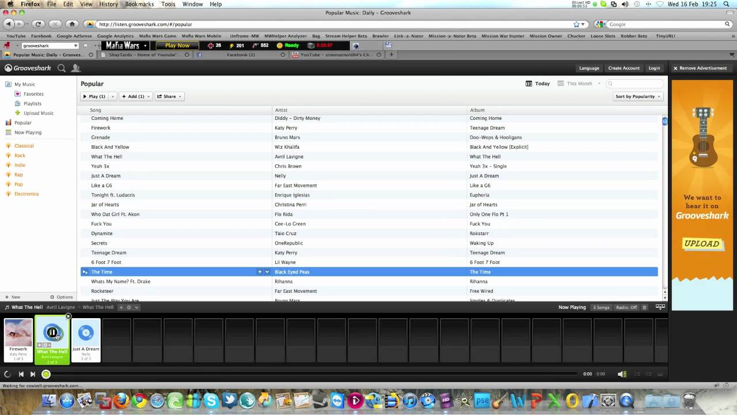The width and height of the screenshot is (737, 415).
Task: Skip to the next track
Action: (x=33, y=374)
